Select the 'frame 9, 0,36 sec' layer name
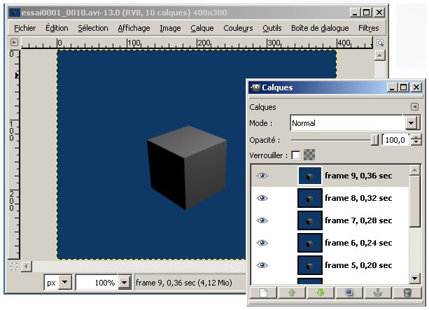Viewport: 429px width, 310px height. pos(358,176)
